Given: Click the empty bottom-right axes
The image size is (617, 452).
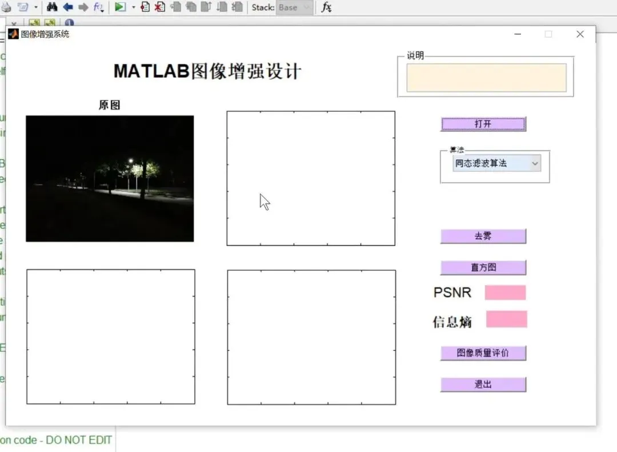Looking at the screenshot, I should (x=311, y=337).
